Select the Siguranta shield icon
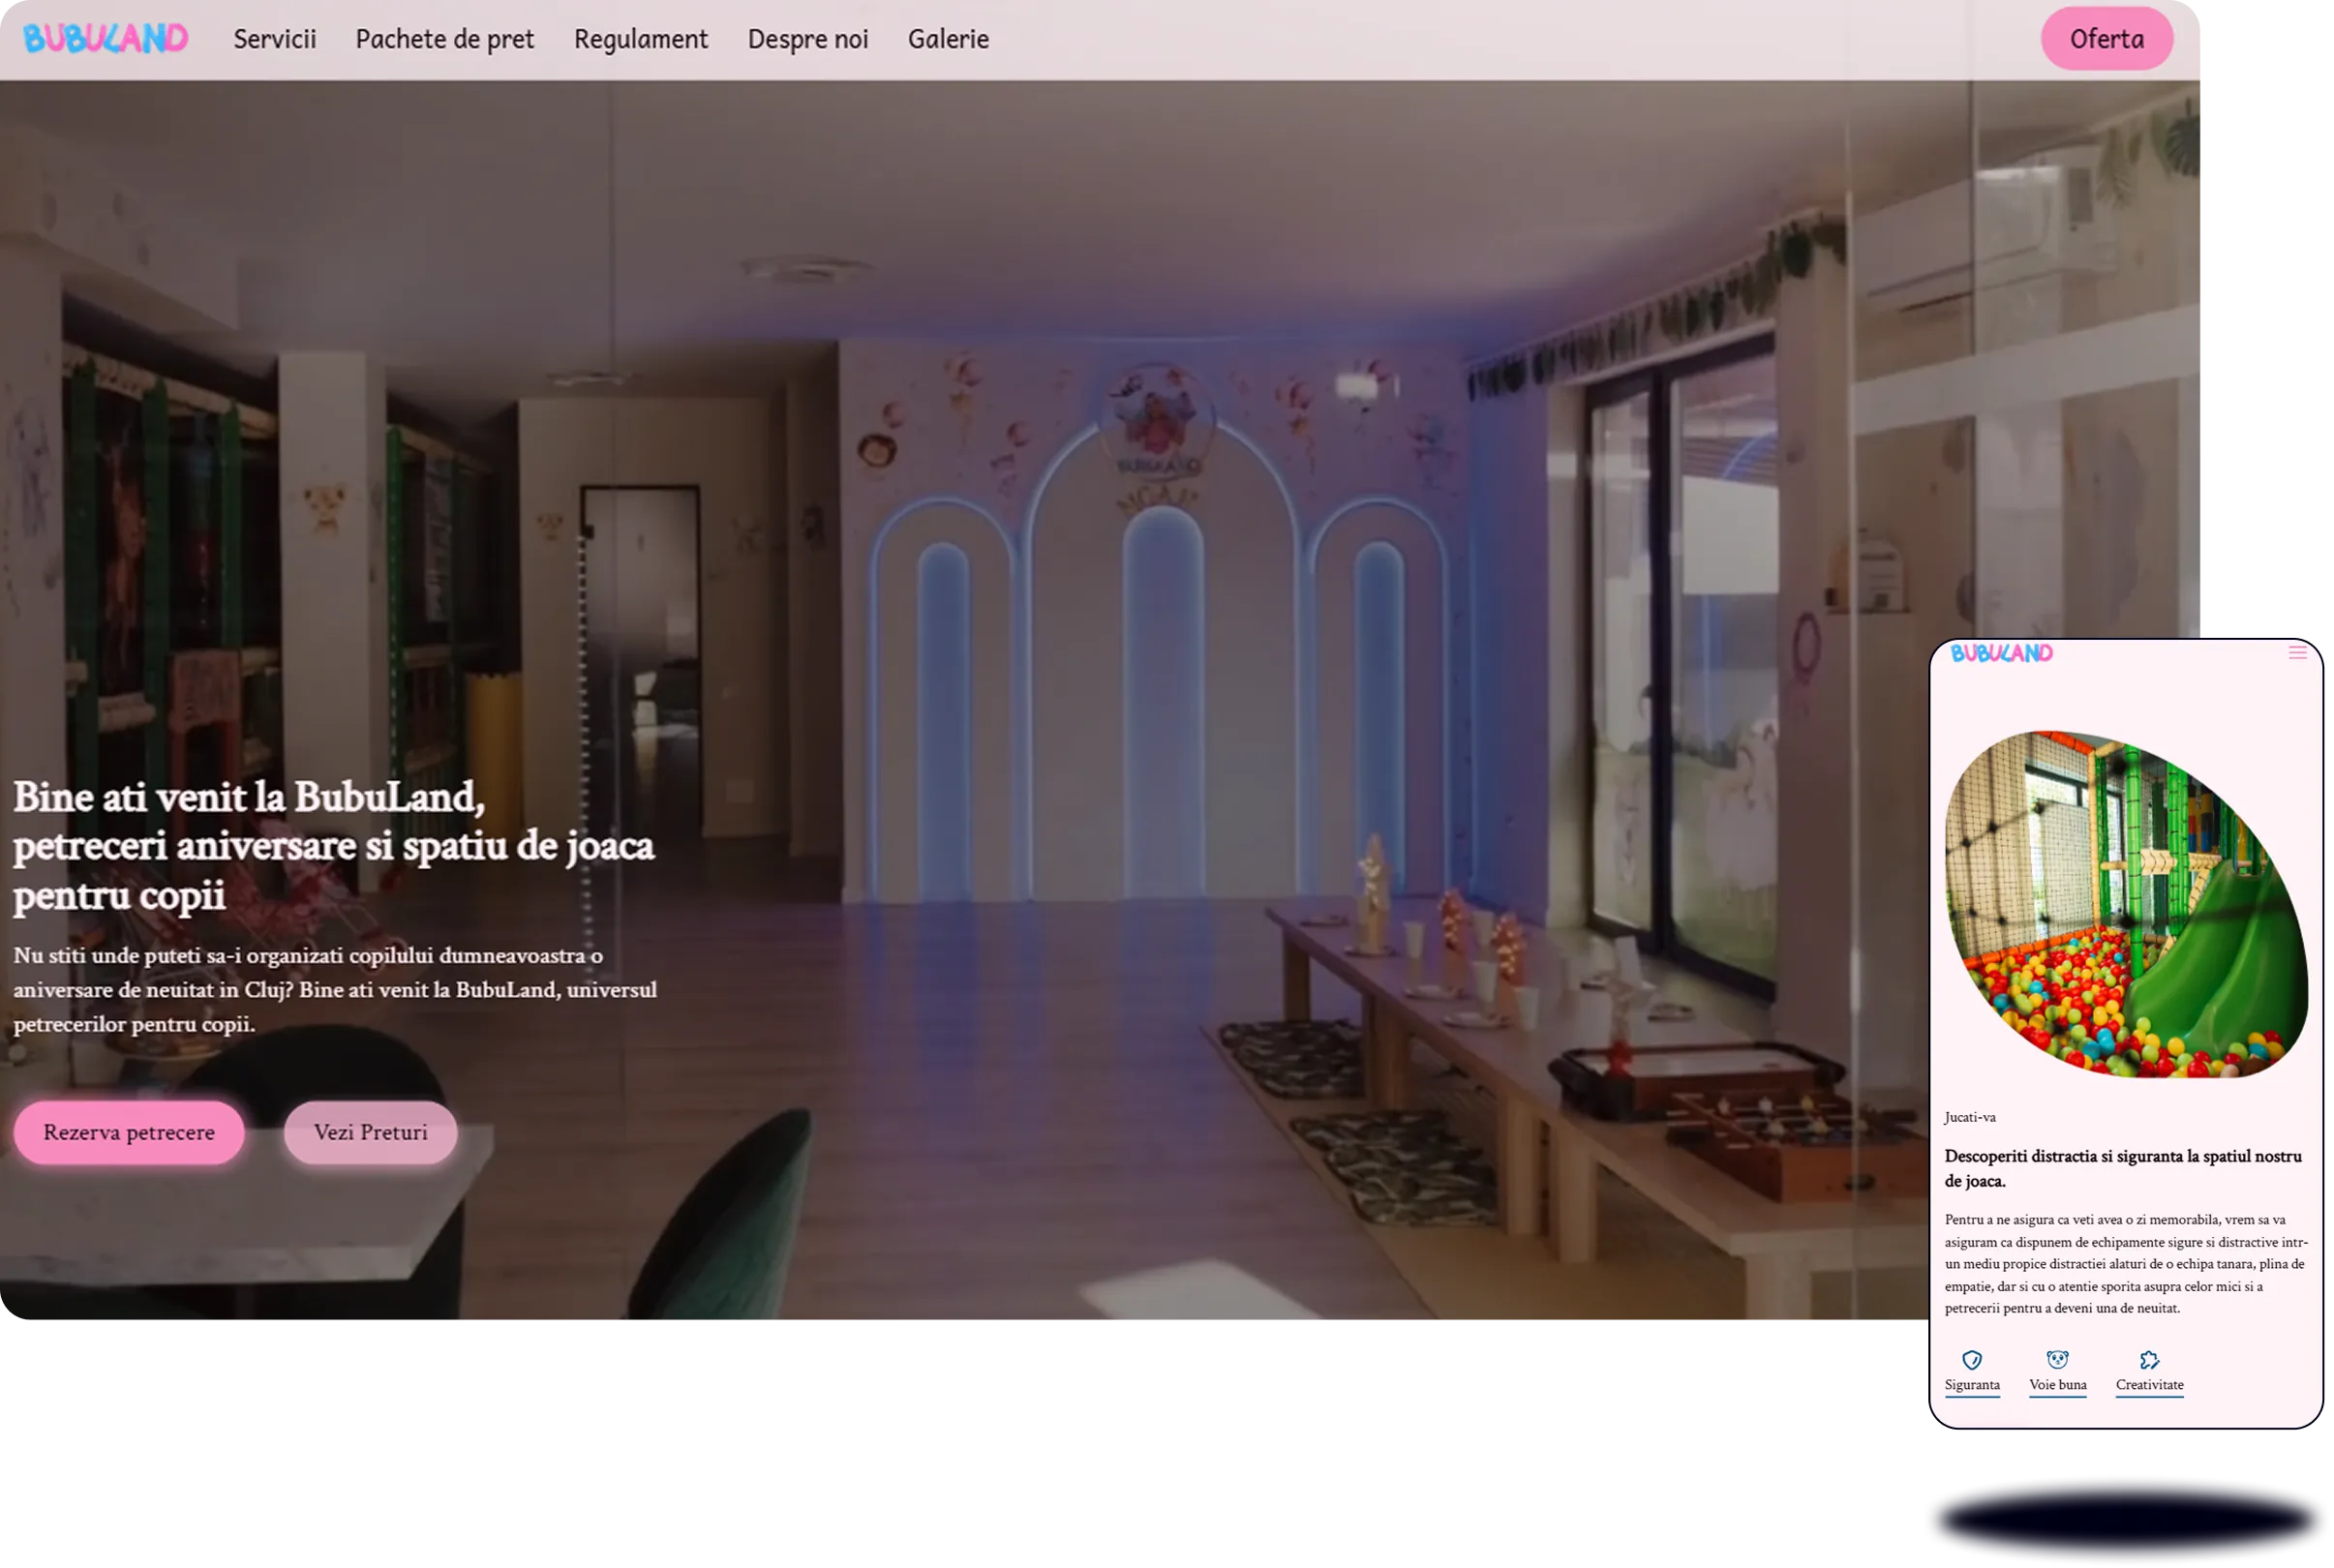 pyautogui.click(x=1972, y=1360)
